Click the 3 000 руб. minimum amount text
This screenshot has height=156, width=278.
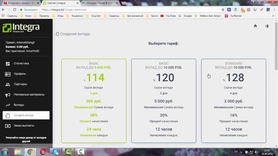pos(234,101)
